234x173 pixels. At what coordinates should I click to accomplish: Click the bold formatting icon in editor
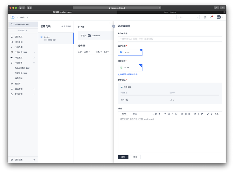tap(156, 114)
